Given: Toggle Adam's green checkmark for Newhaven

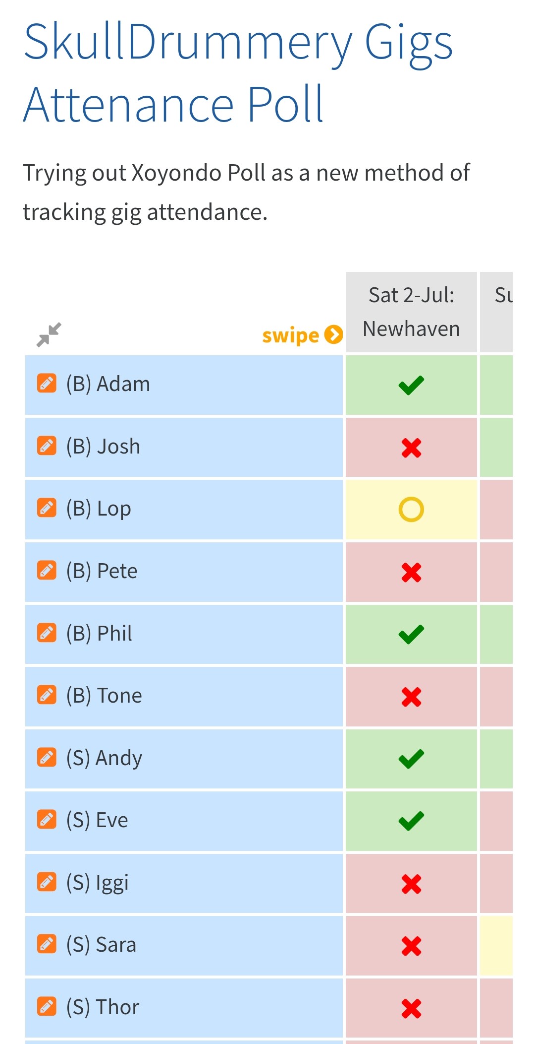Looking at the screenshot, I should 411,385.
